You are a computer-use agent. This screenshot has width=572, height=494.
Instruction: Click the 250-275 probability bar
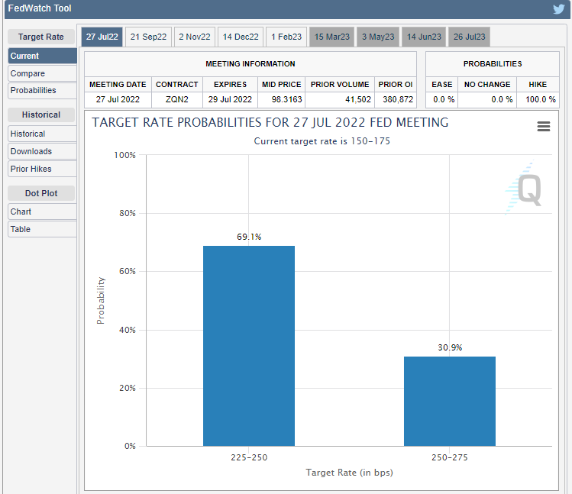[449, 401]
